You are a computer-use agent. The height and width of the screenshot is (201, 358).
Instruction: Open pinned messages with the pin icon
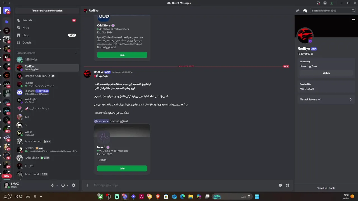pyautogui.click(x=298, y=11)
